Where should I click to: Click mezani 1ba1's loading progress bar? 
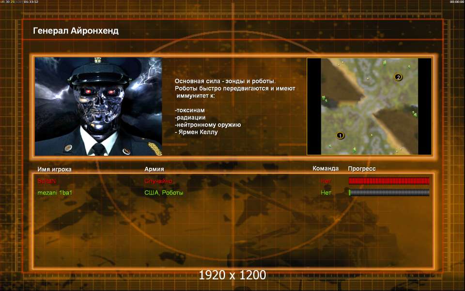[x=389, y=193]
